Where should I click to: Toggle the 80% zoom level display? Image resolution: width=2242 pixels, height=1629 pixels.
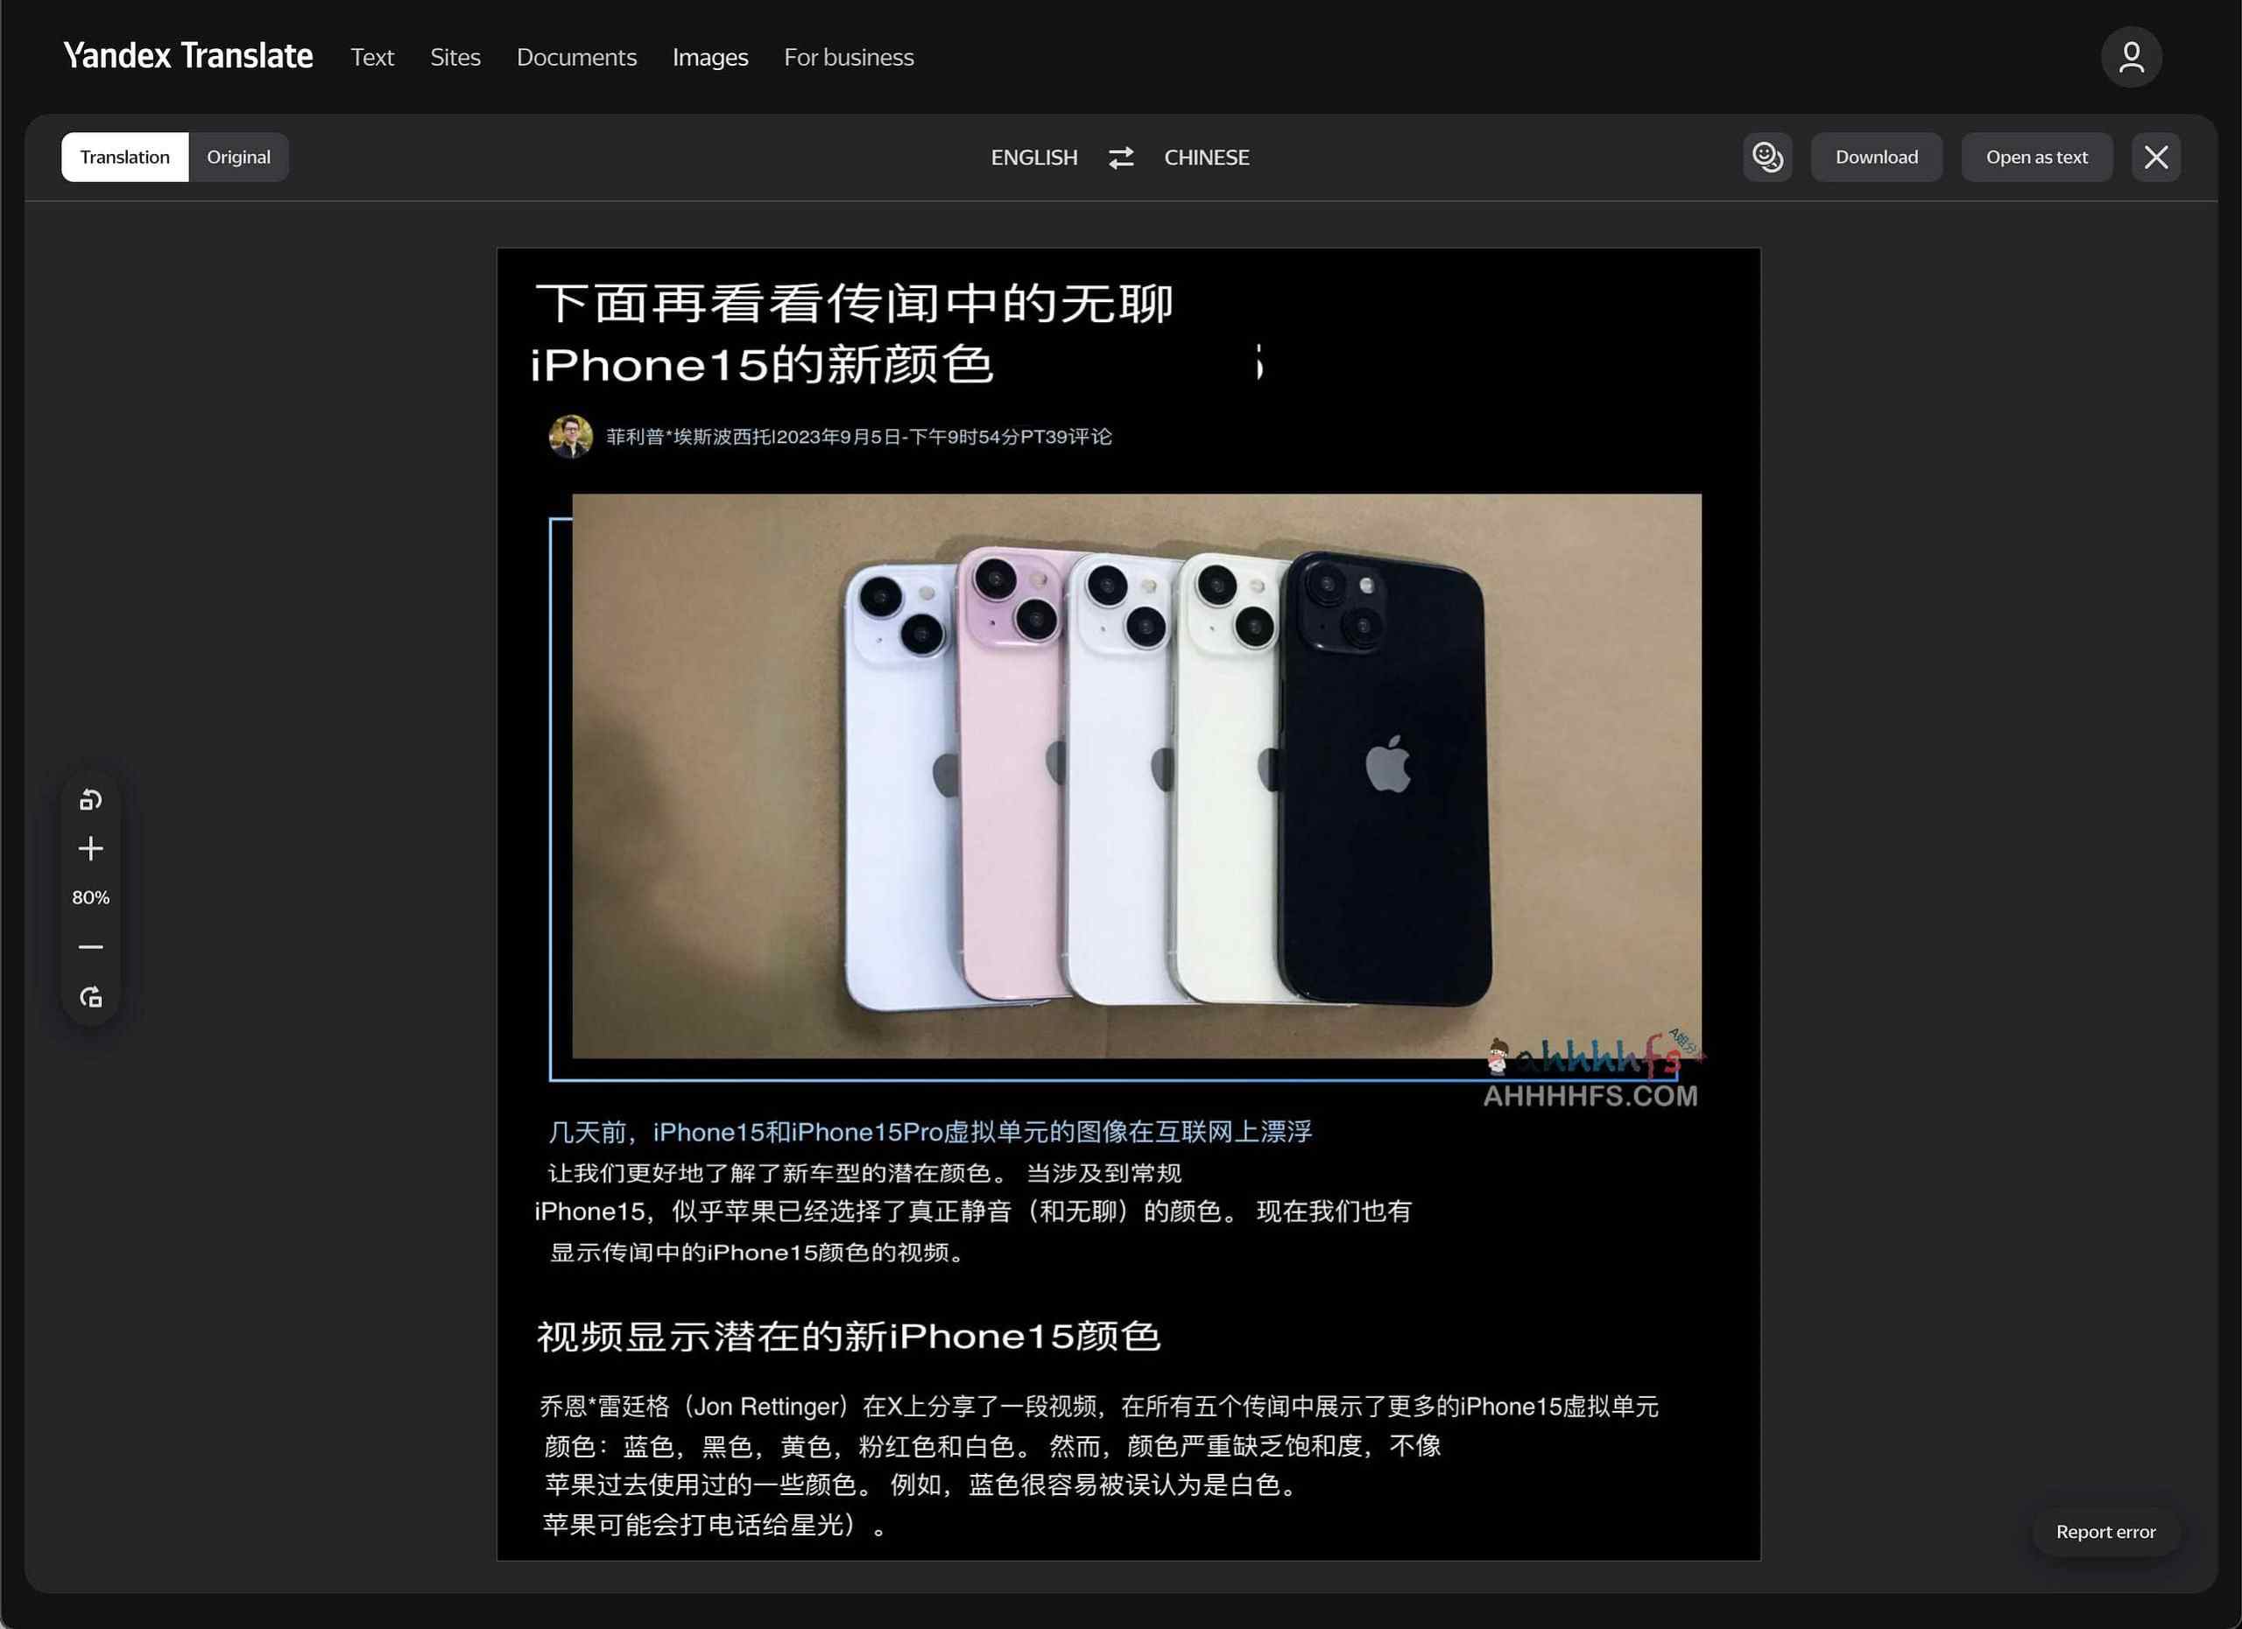[90, 898]
